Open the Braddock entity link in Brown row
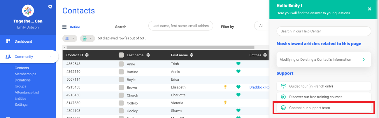 pos(259,87)
